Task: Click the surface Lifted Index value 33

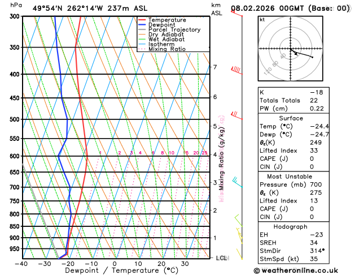Action: point(314,151)
